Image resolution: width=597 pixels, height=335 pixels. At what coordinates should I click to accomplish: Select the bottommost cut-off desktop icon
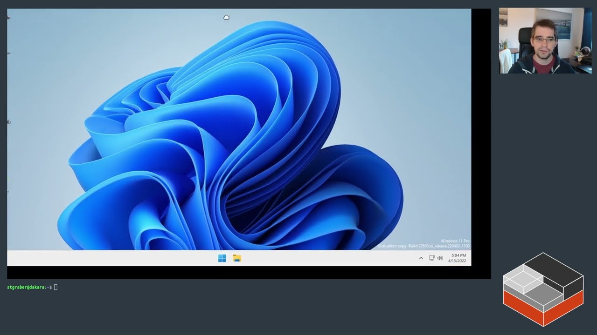click(x=8, y=191)
